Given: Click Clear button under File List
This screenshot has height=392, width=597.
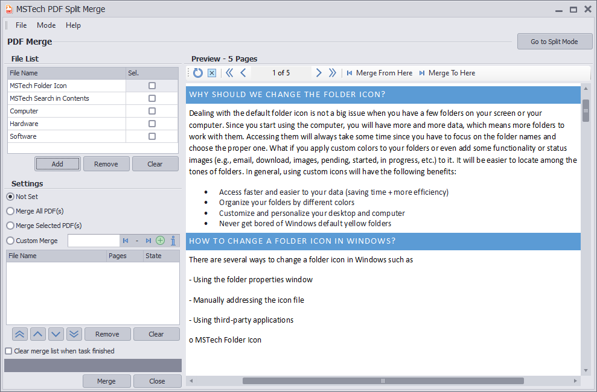Looking at the screenshot, I should click(155, 164).
